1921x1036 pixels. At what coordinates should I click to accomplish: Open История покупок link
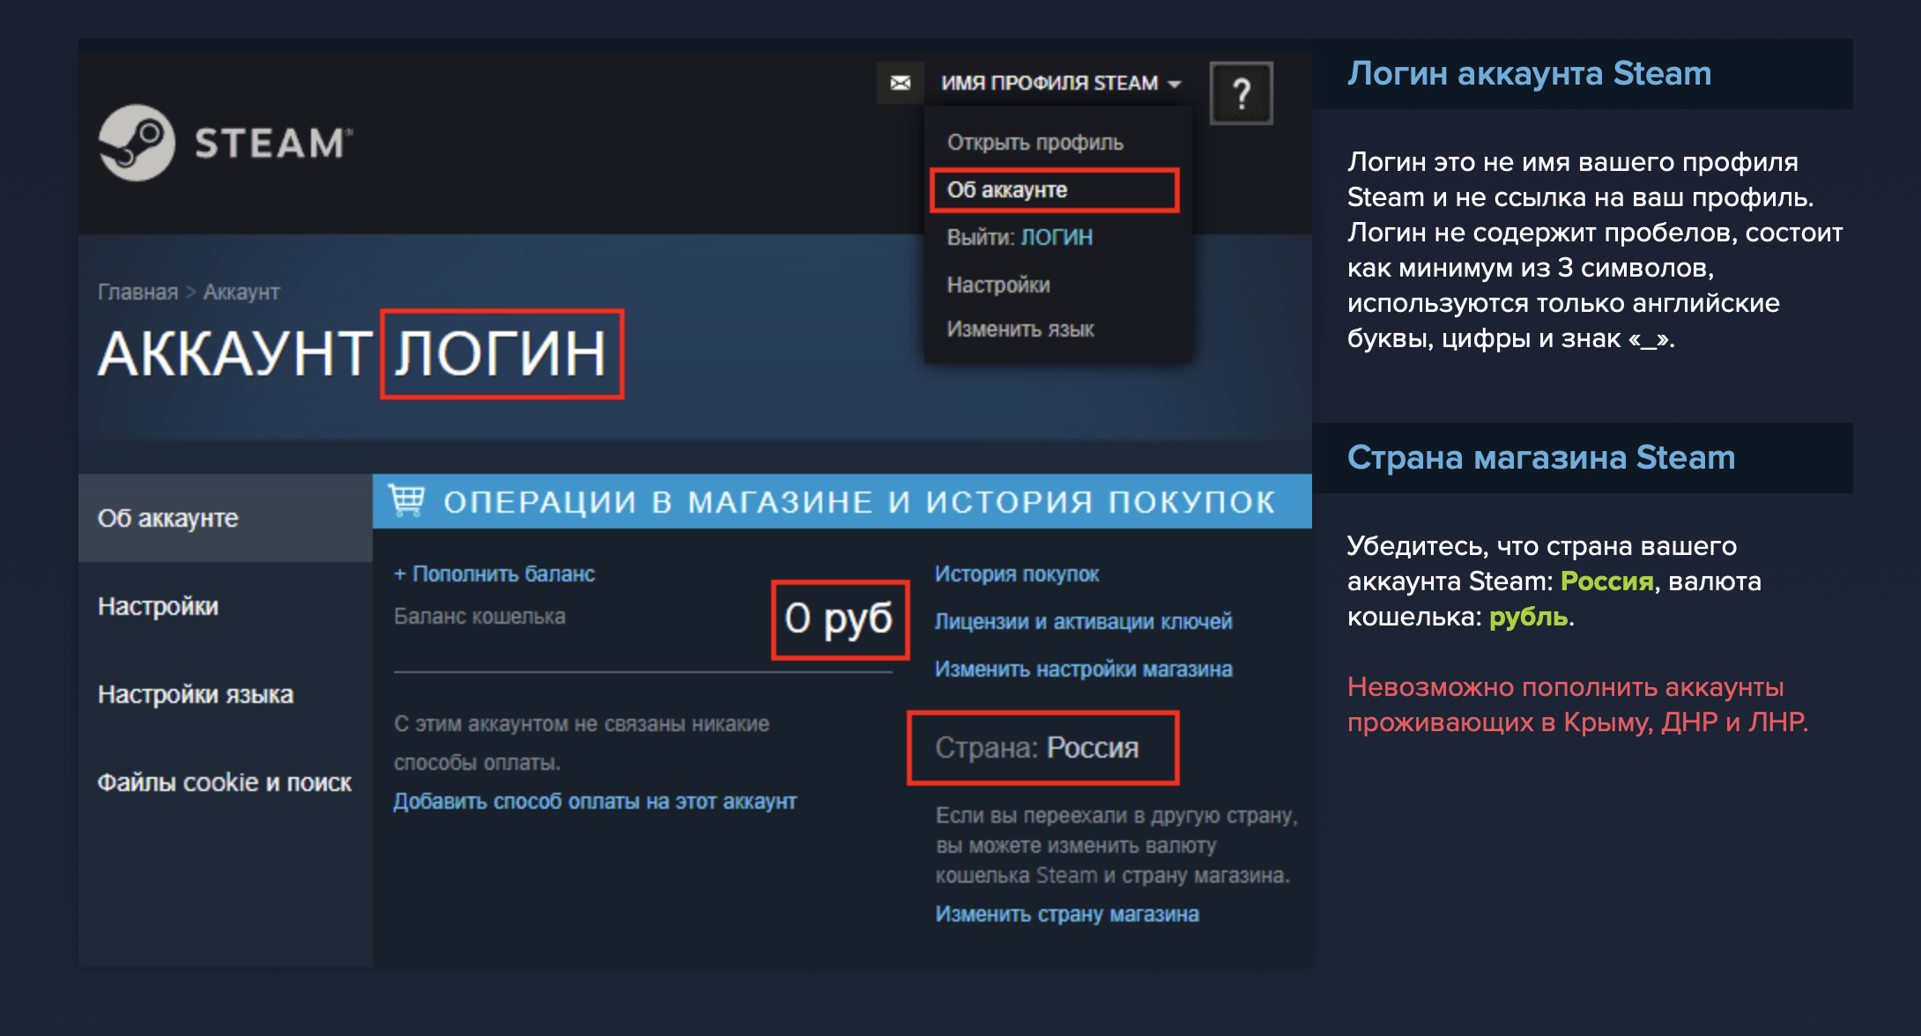[x=1017, y=573]
